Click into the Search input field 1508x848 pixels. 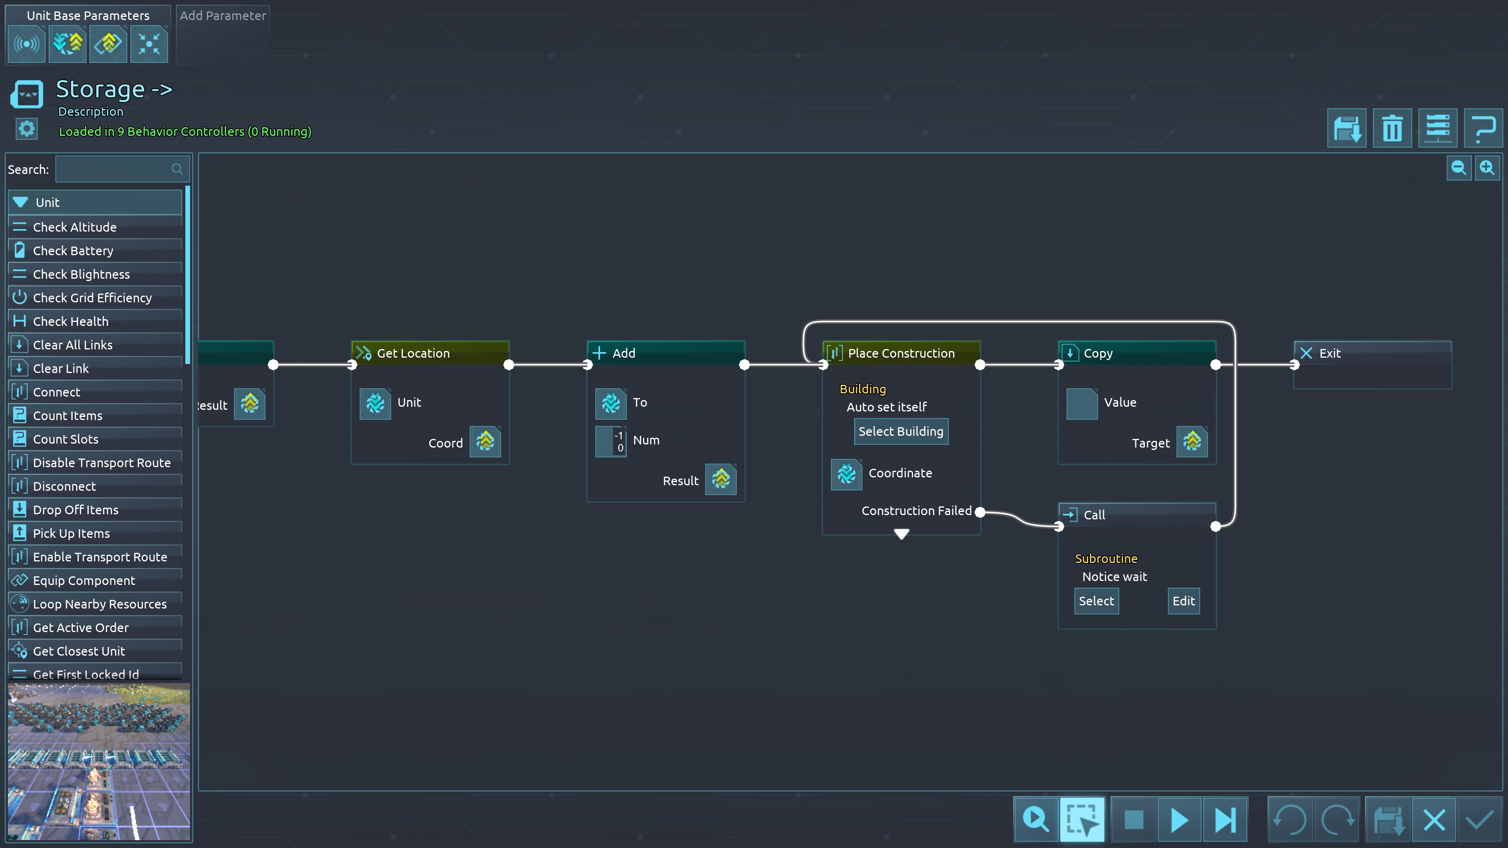click(114, 169)
